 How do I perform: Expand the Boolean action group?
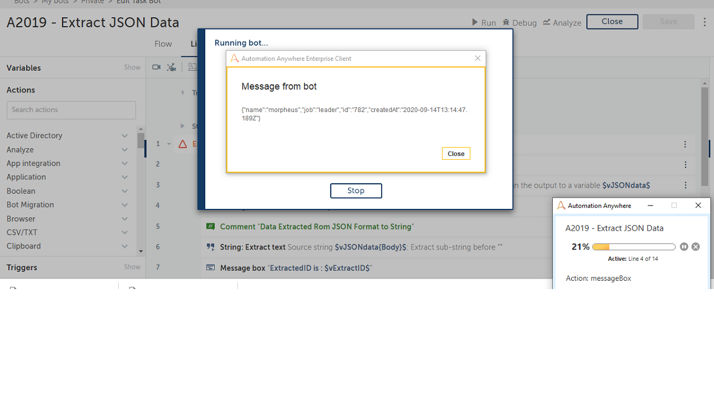coord(125,191)
